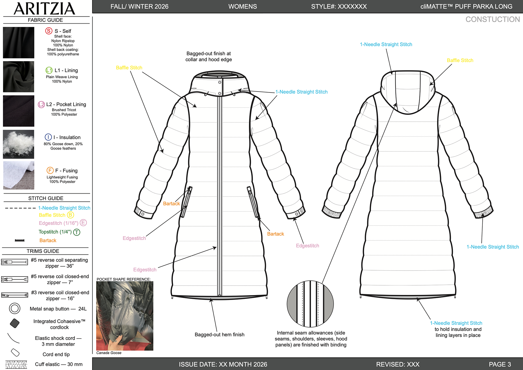The image size is (523, 370).
Task: Click the FALL/ WINTER 2026 header text
Action: pyautogui.click(x=139, y=7)
